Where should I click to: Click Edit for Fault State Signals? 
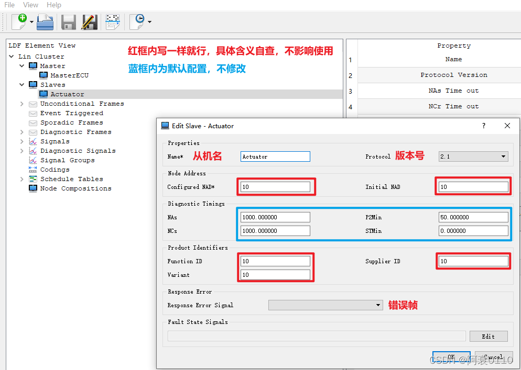(x=489, y=336)
